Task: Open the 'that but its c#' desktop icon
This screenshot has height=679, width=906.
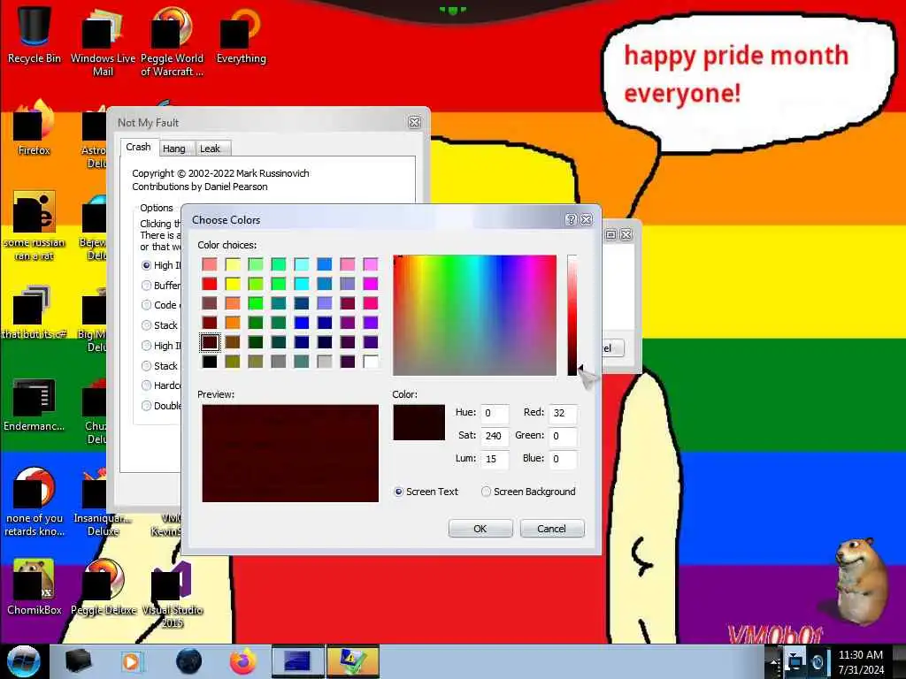Action: pyautogui.click(x=35, y=312)
